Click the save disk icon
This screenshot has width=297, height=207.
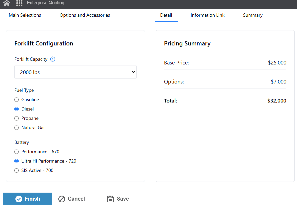point(111,199)
